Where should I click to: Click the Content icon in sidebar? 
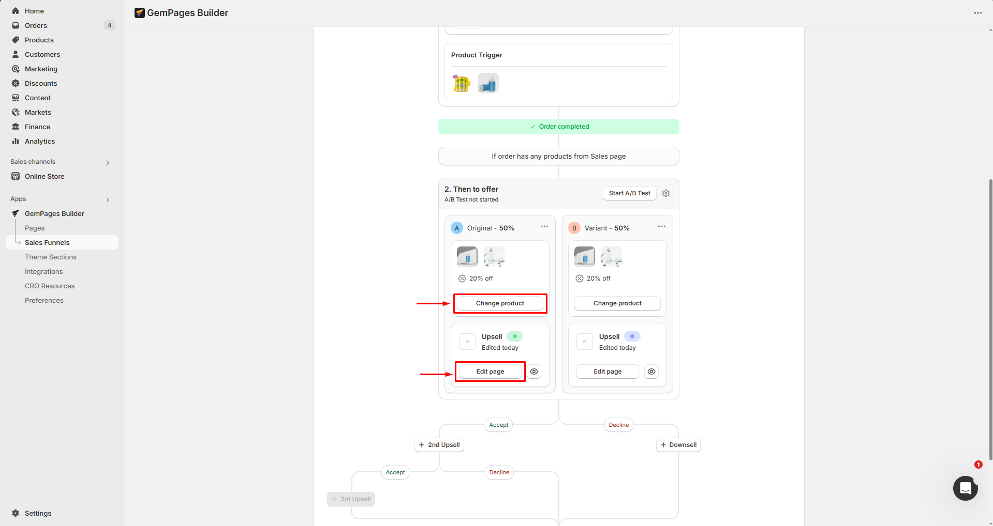[16, 98]
